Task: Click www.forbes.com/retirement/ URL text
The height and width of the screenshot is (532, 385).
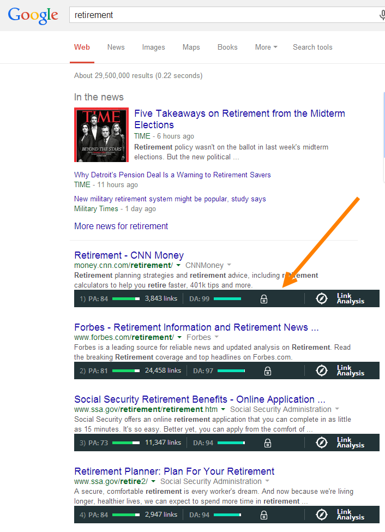Action: tap(124, 337)
